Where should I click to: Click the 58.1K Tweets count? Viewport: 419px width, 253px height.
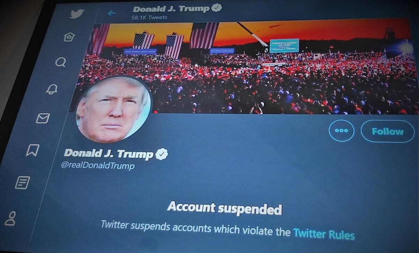pyautogui.click(x=150, y=17)
